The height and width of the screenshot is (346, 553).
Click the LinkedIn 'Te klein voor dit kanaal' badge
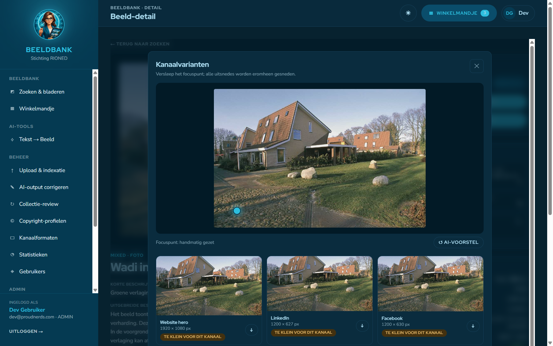point(303,333)
